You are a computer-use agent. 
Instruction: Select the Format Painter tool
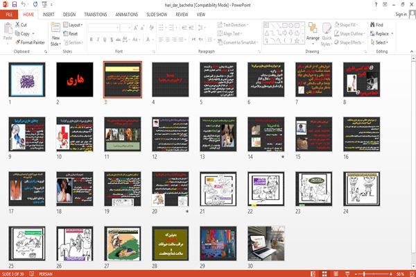pos(30,42)
